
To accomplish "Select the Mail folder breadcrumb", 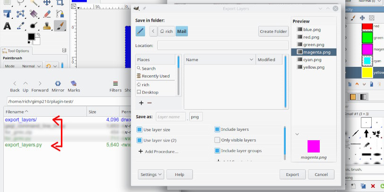I will click(182, 31).
